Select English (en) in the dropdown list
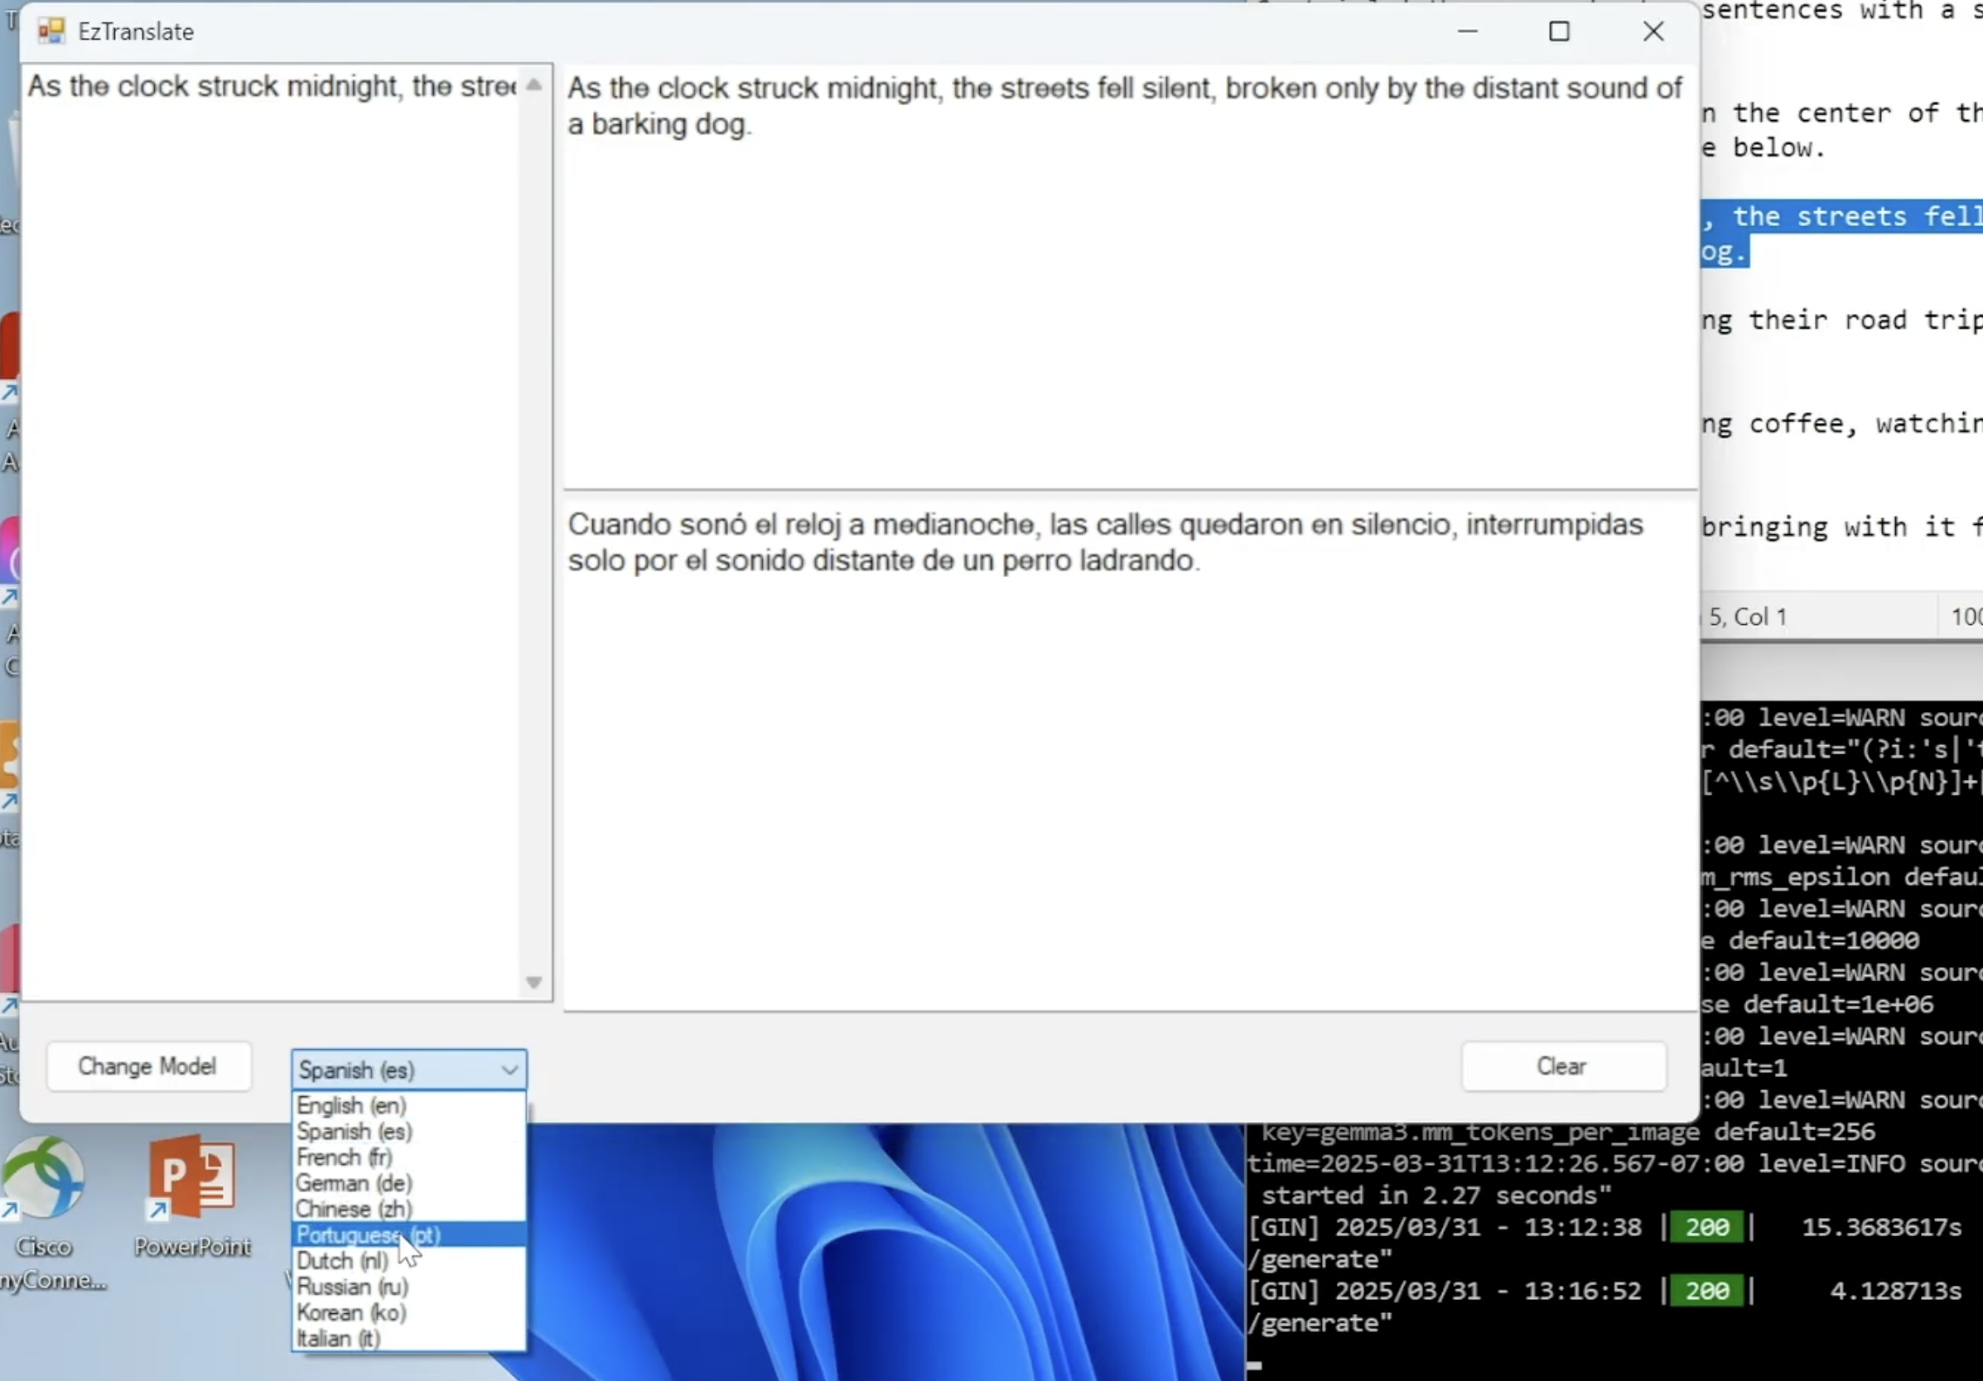Image resolution: width=1983 pixels, height=1381 pixels. coord(350,1105)
